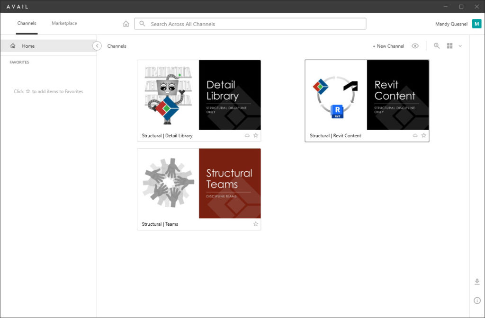Screen dimensions: 485x318
Task: Collapse the left sidebar with the chevron
Action: [x=97, y=46]
